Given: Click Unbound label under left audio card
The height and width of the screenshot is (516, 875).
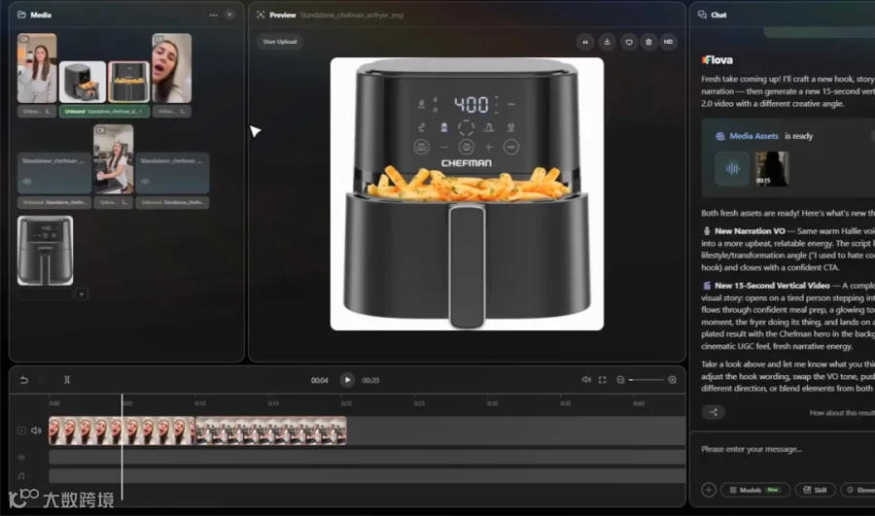Looking at the screenshot, I should coord(54,202).
